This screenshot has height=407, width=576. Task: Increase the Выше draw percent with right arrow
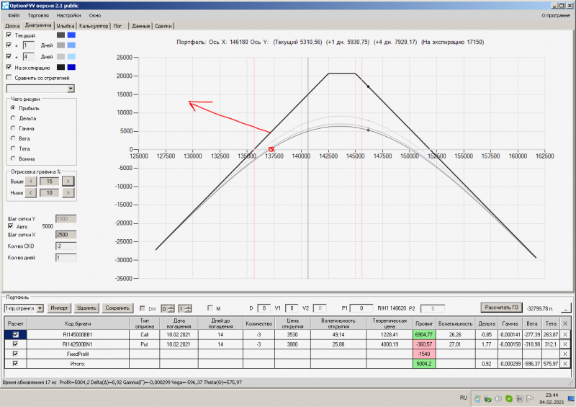[x=68, y=182]
